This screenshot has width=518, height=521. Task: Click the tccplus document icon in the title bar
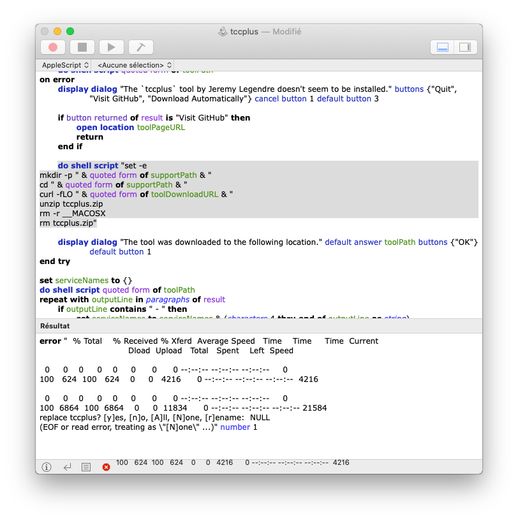point(223,31)
